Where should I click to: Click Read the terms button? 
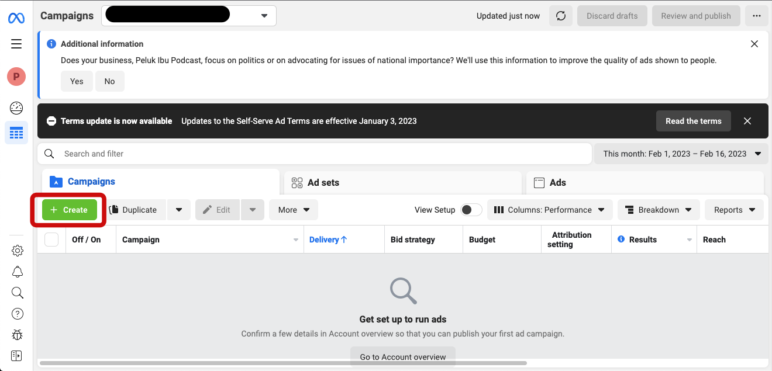click(694, 121)
